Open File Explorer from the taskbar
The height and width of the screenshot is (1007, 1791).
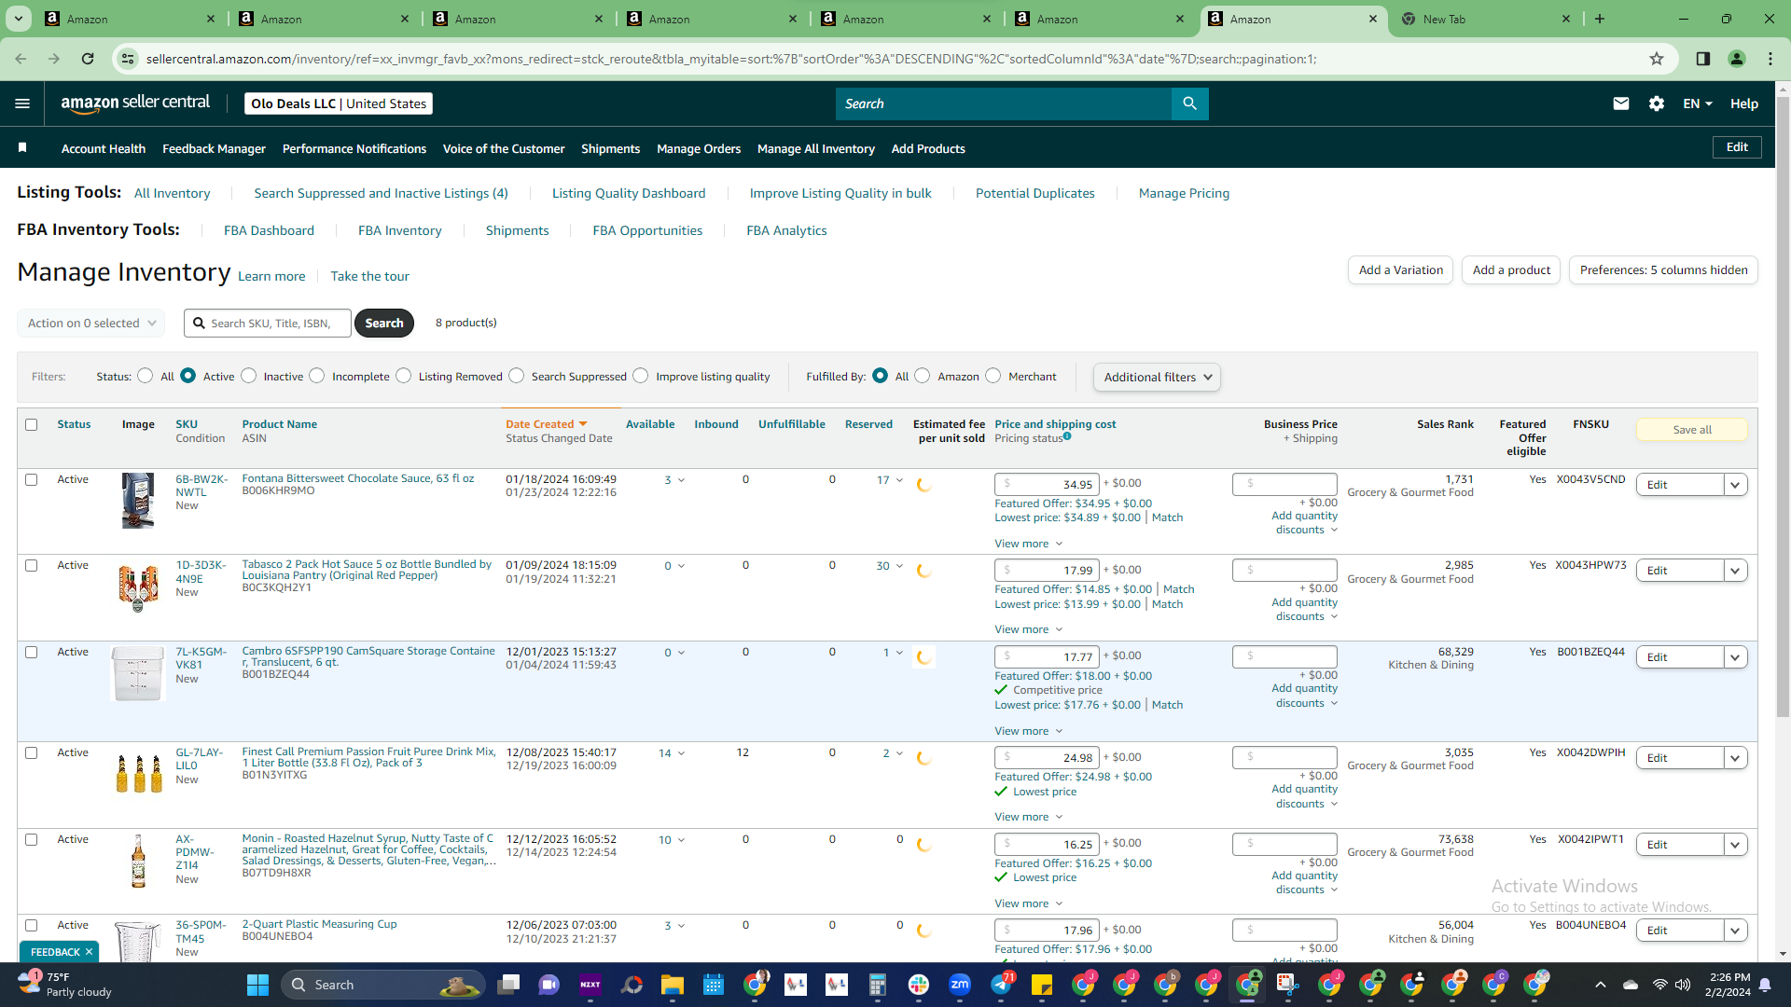673,985
